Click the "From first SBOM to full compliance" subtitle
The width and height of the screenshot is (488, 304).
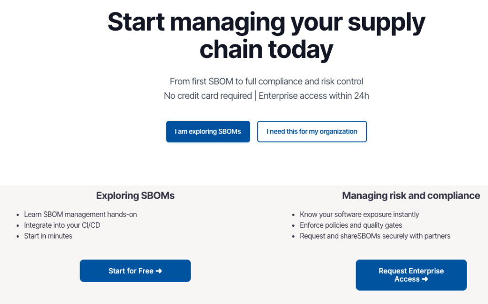point(266,82)
